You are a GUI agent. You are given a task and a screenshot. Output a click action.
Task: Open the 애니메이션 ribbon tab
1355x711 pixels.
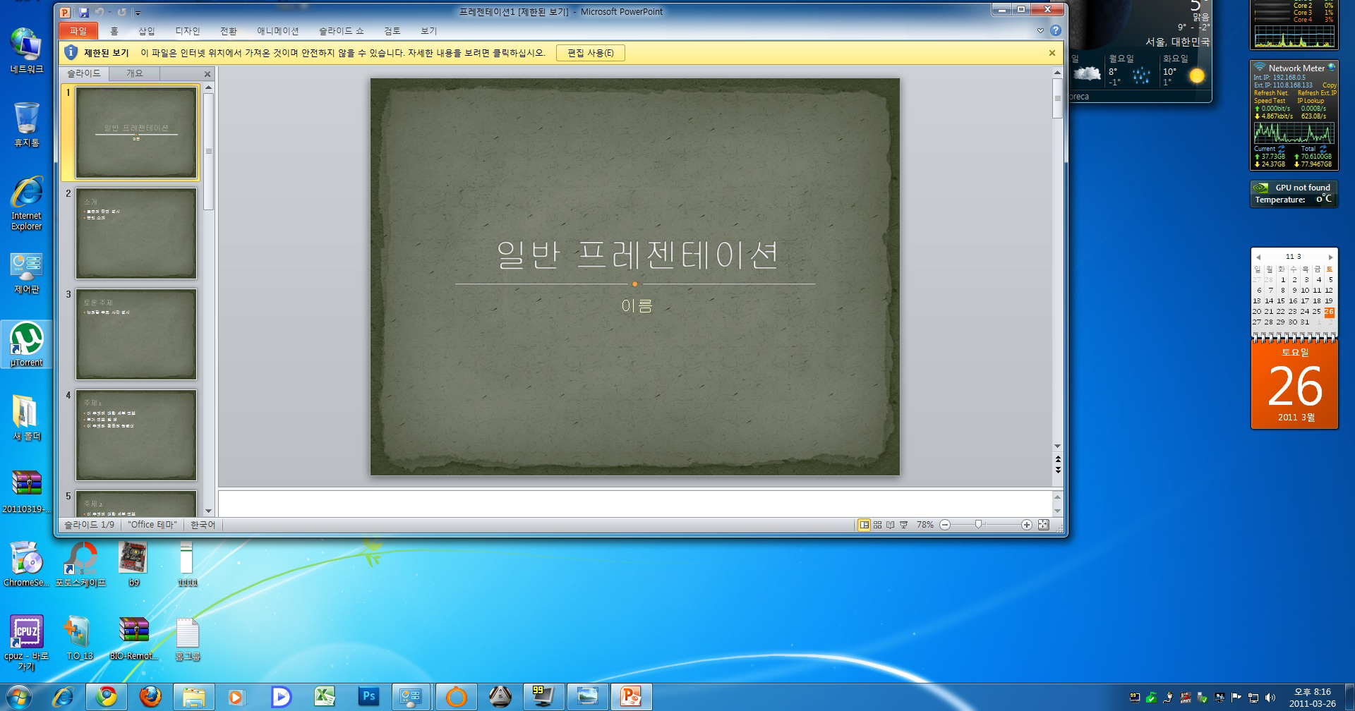click(277, 31)
